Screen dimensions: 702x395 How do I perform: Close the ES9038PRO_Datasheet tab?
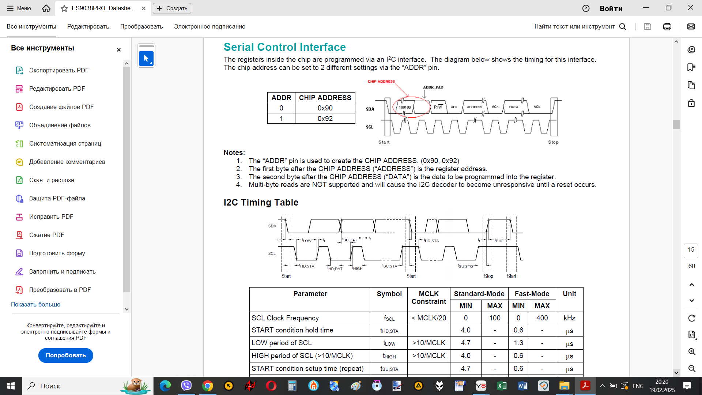click(144, 8)
